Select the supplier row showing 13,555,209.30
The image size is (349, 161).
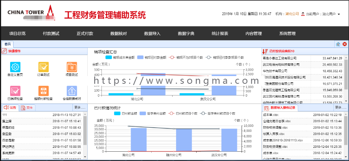(303, 97)
